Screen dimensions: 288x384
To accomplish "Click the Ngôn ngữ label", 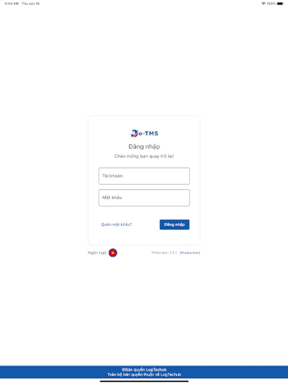I will pyautogui.click(x=97, y=253).
